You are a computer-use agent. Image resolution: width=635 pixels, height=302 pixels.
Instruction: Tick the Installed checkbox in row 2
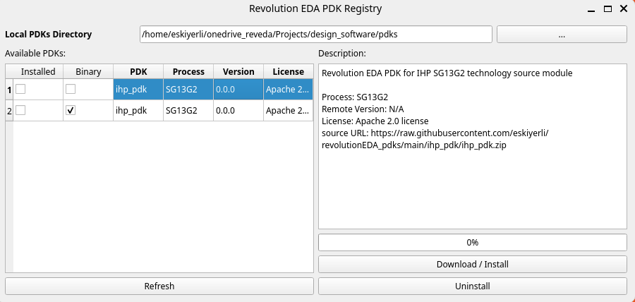[x=20, y=110]
